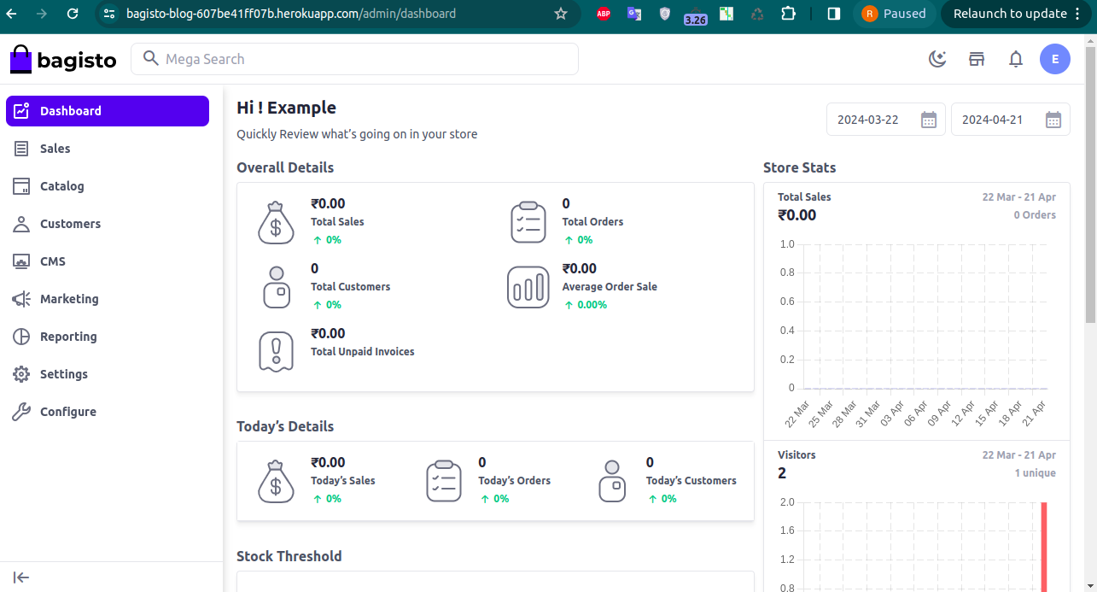Screen dimensions: 1097x592
Task: Click the Total Customers person icon
Action: [276, 288]
